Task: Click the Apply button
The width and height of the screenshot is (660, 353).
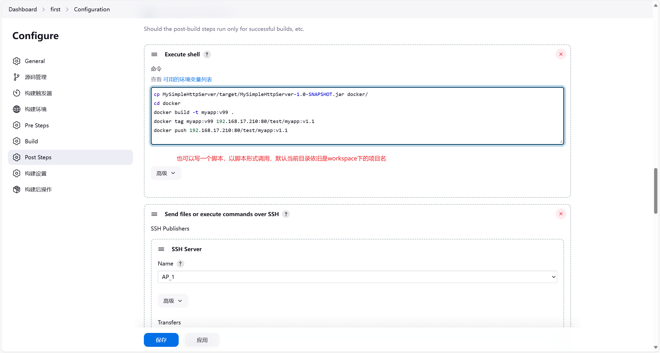Action: coord(202,340)
